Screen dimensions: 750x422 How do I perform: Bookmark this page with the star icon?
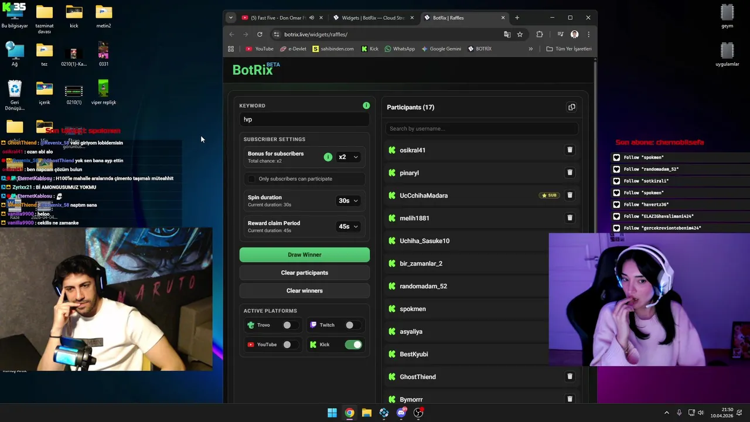[x=520, y=34]
